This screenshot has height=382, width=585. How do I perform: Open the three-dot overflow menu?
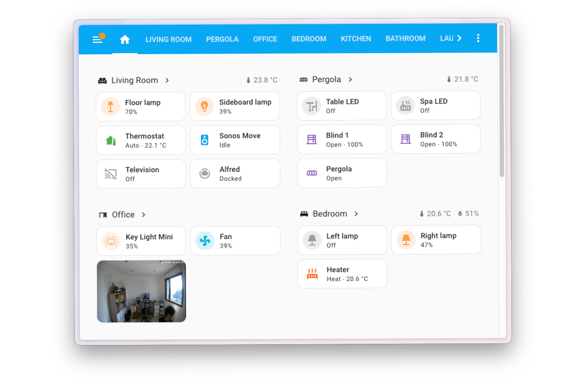(x=478, y=38)
